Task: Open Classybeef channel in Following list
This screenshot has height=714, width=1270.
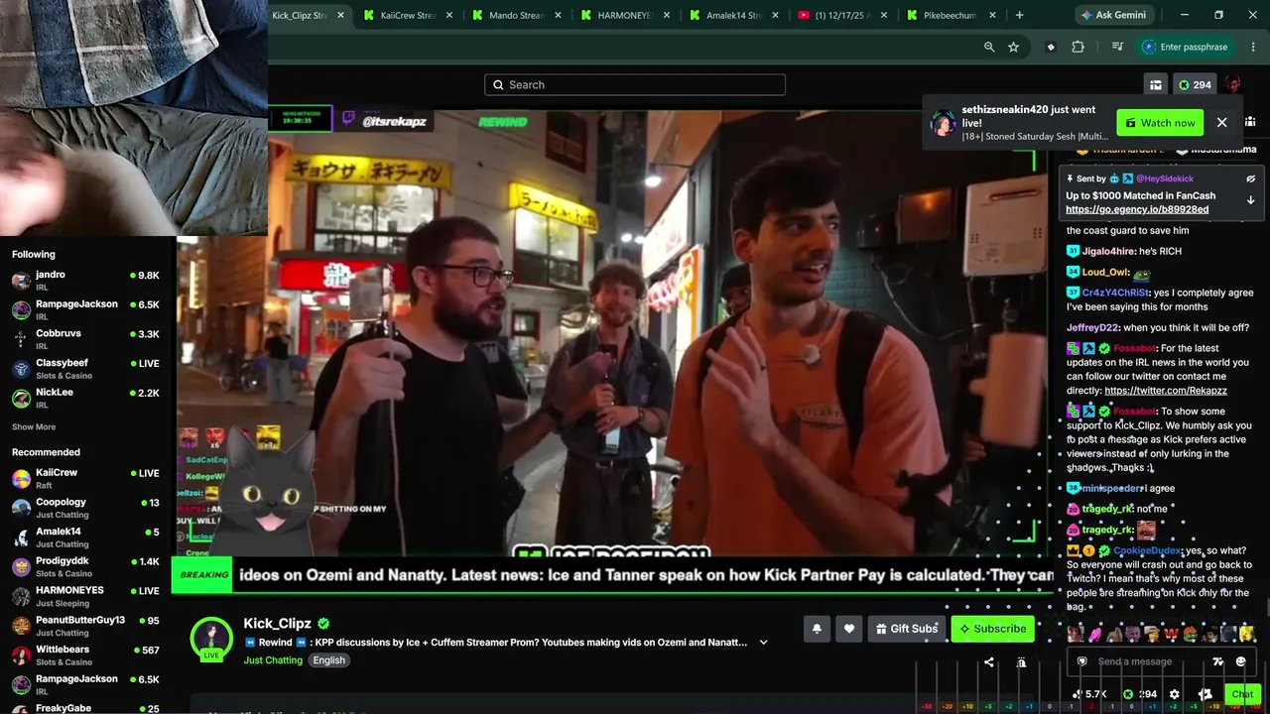Action: pyautogui.click(x=85, y=368)
